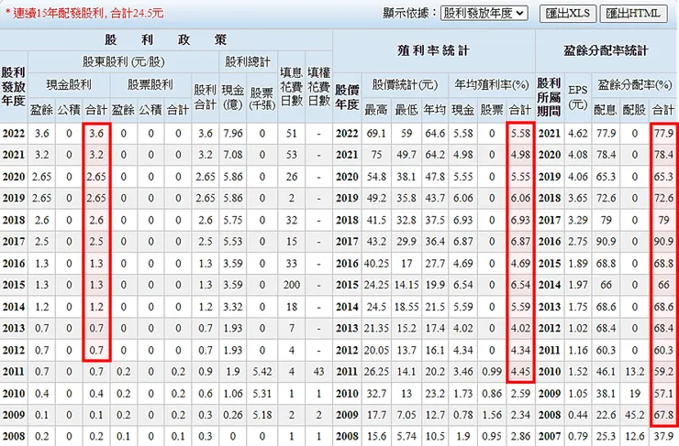Click the 6.06 total yield cell for 2019

pyautogui.click(x=520, y=198)
